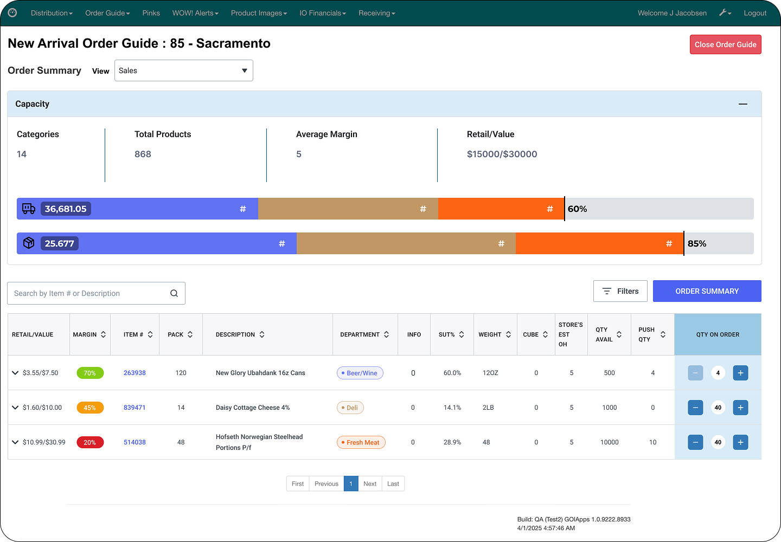Open the Filters panel

(620, 291)
